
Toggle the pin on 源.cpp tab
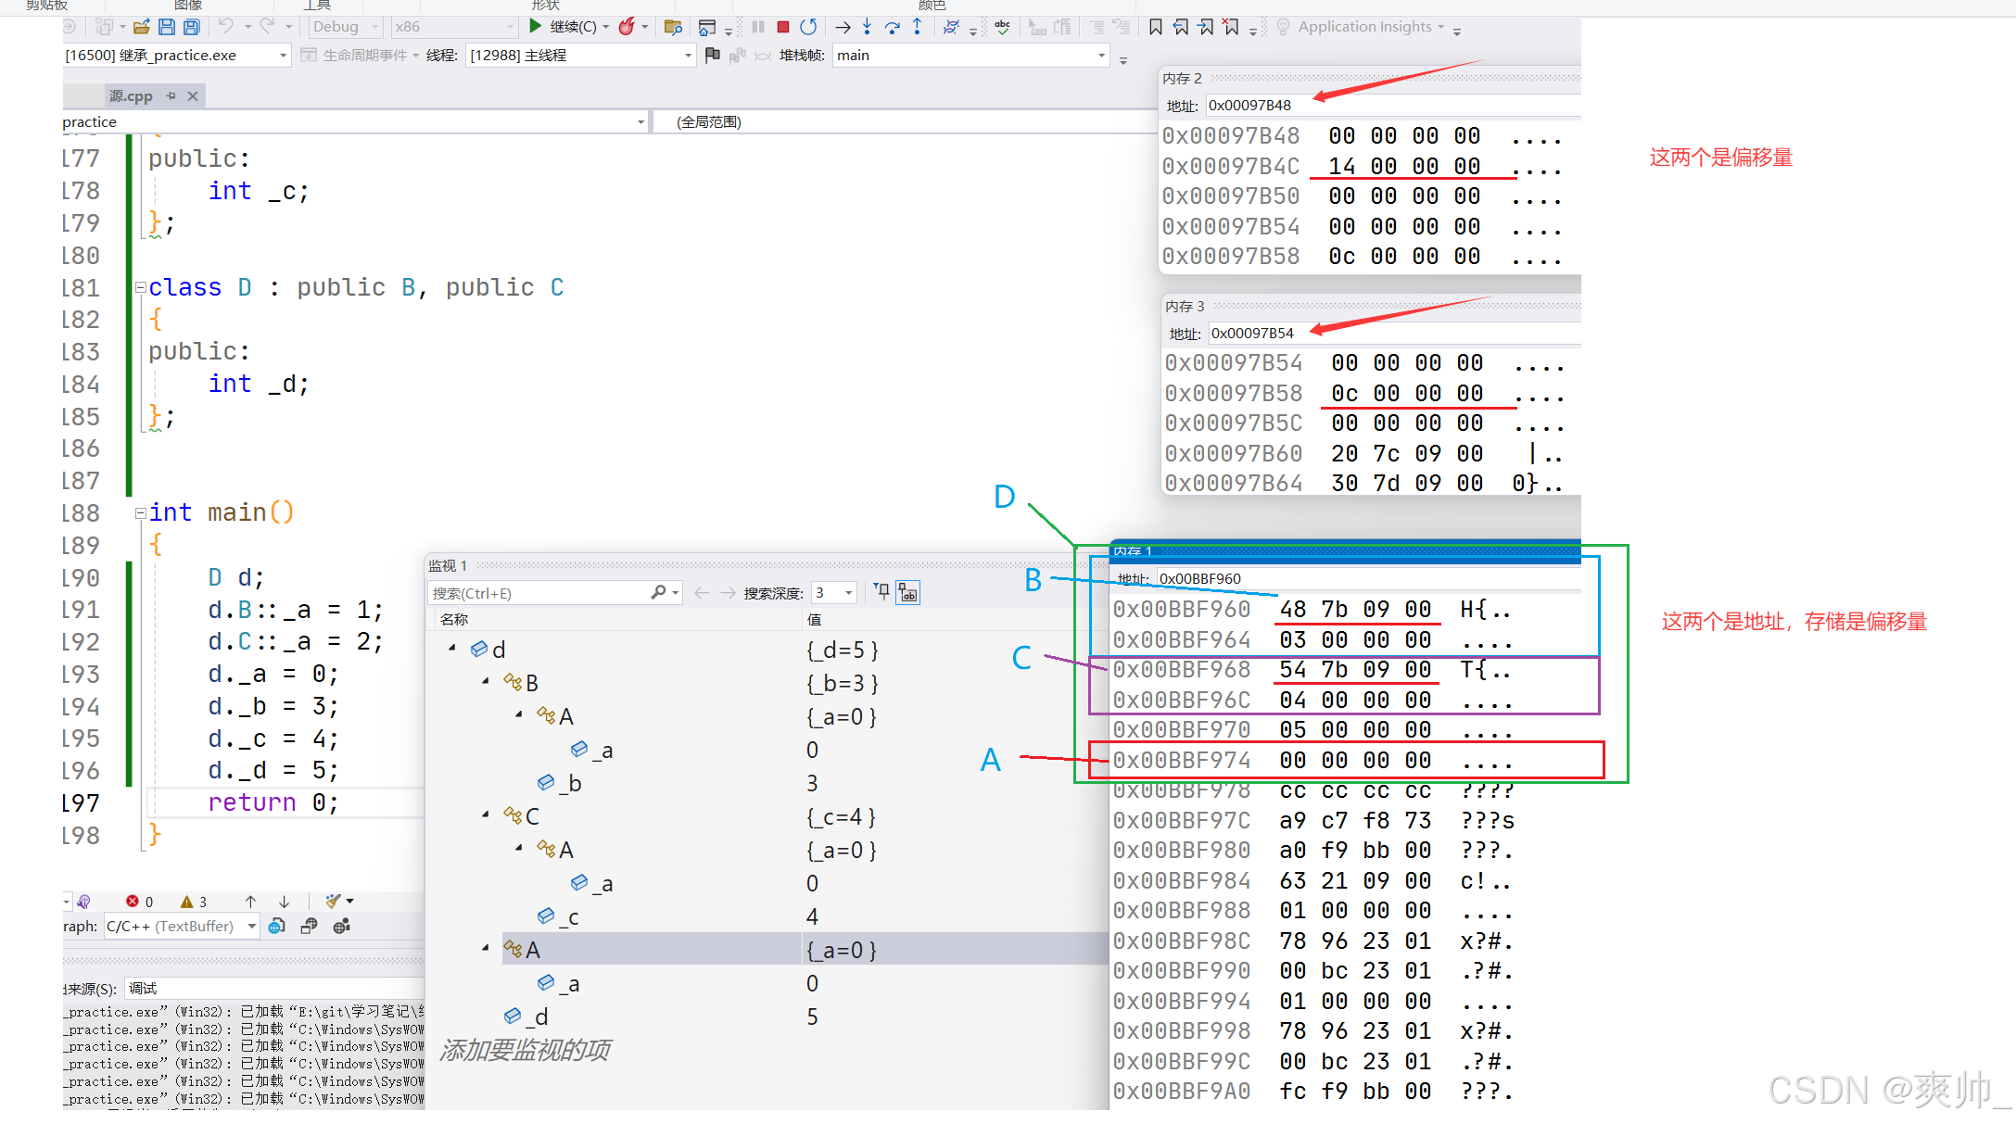click(171, 96)
